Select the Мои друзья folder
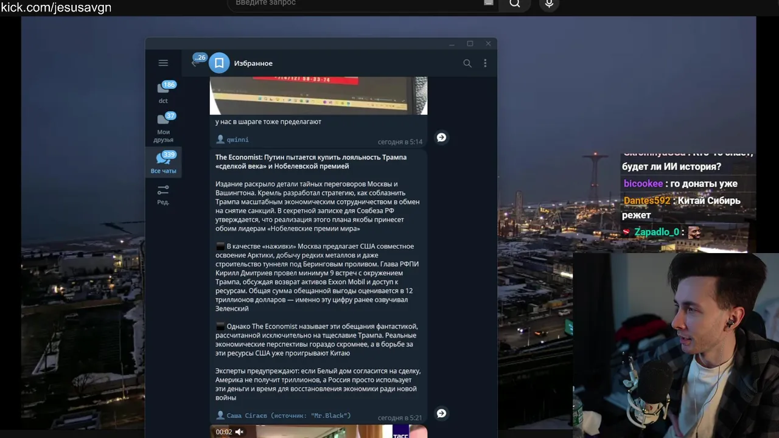The image size is (779, 438). point(163,127)
